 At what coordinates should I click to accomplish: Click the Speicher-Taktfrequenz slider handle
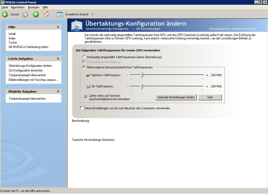(x=142, y=75)
